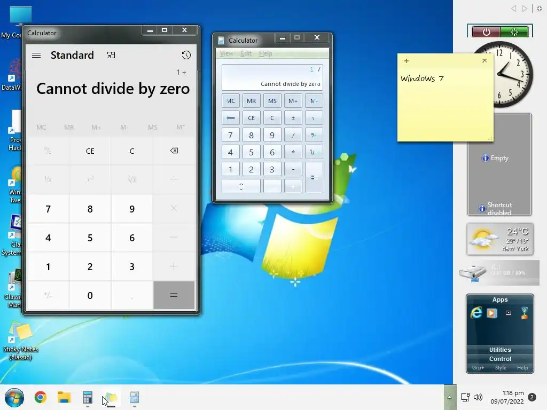This screenshot has width=547, height=410.
Task: Tap digit 7 in the modern Standard calculator
Action: (48, 209)
